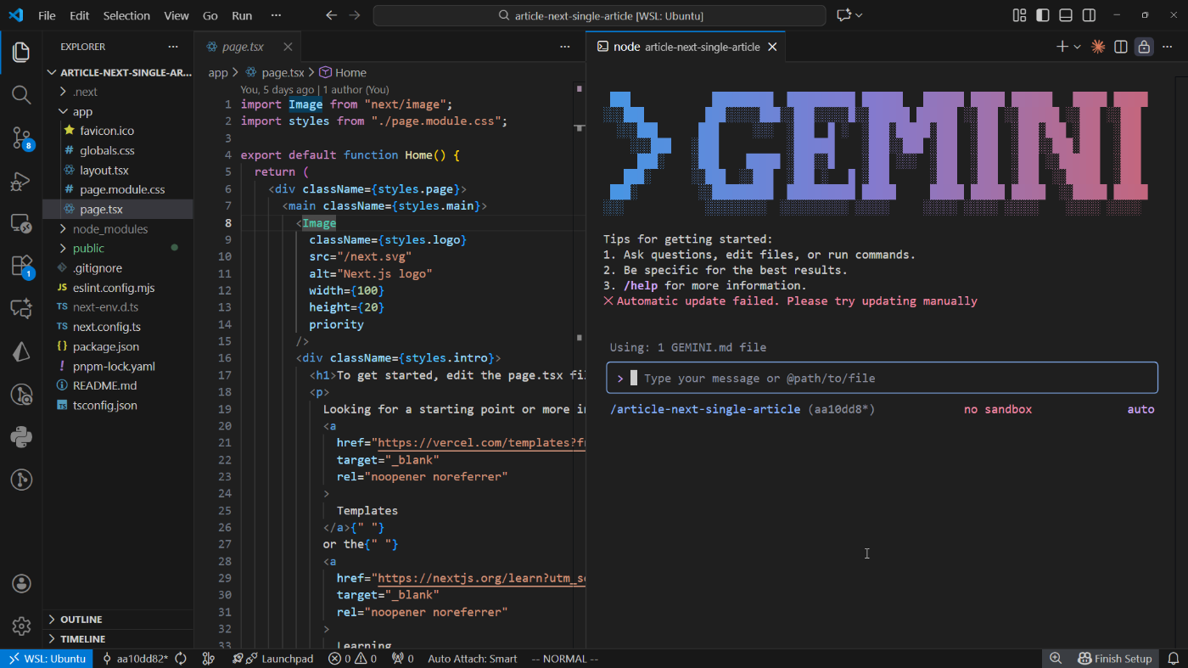Viewport: 1188px width, 668px height.
Task: Toggle Primary Side Bar visibility
Action: 1043,15
